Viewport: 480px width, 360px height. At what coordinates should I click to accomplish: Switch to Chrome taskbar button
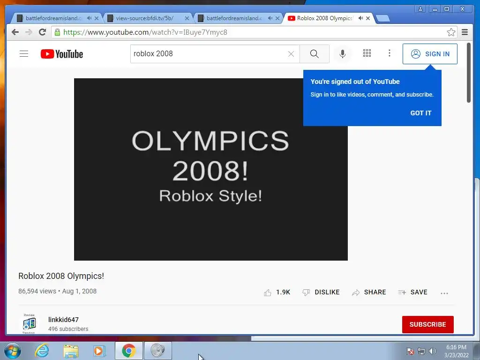[128, 351]
